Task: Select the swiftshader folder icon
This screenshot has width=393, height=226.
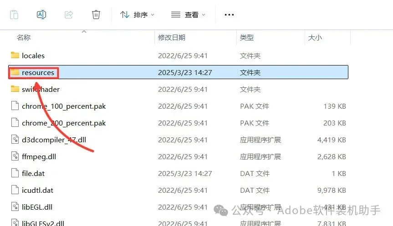Action: (x=15, y=89)
